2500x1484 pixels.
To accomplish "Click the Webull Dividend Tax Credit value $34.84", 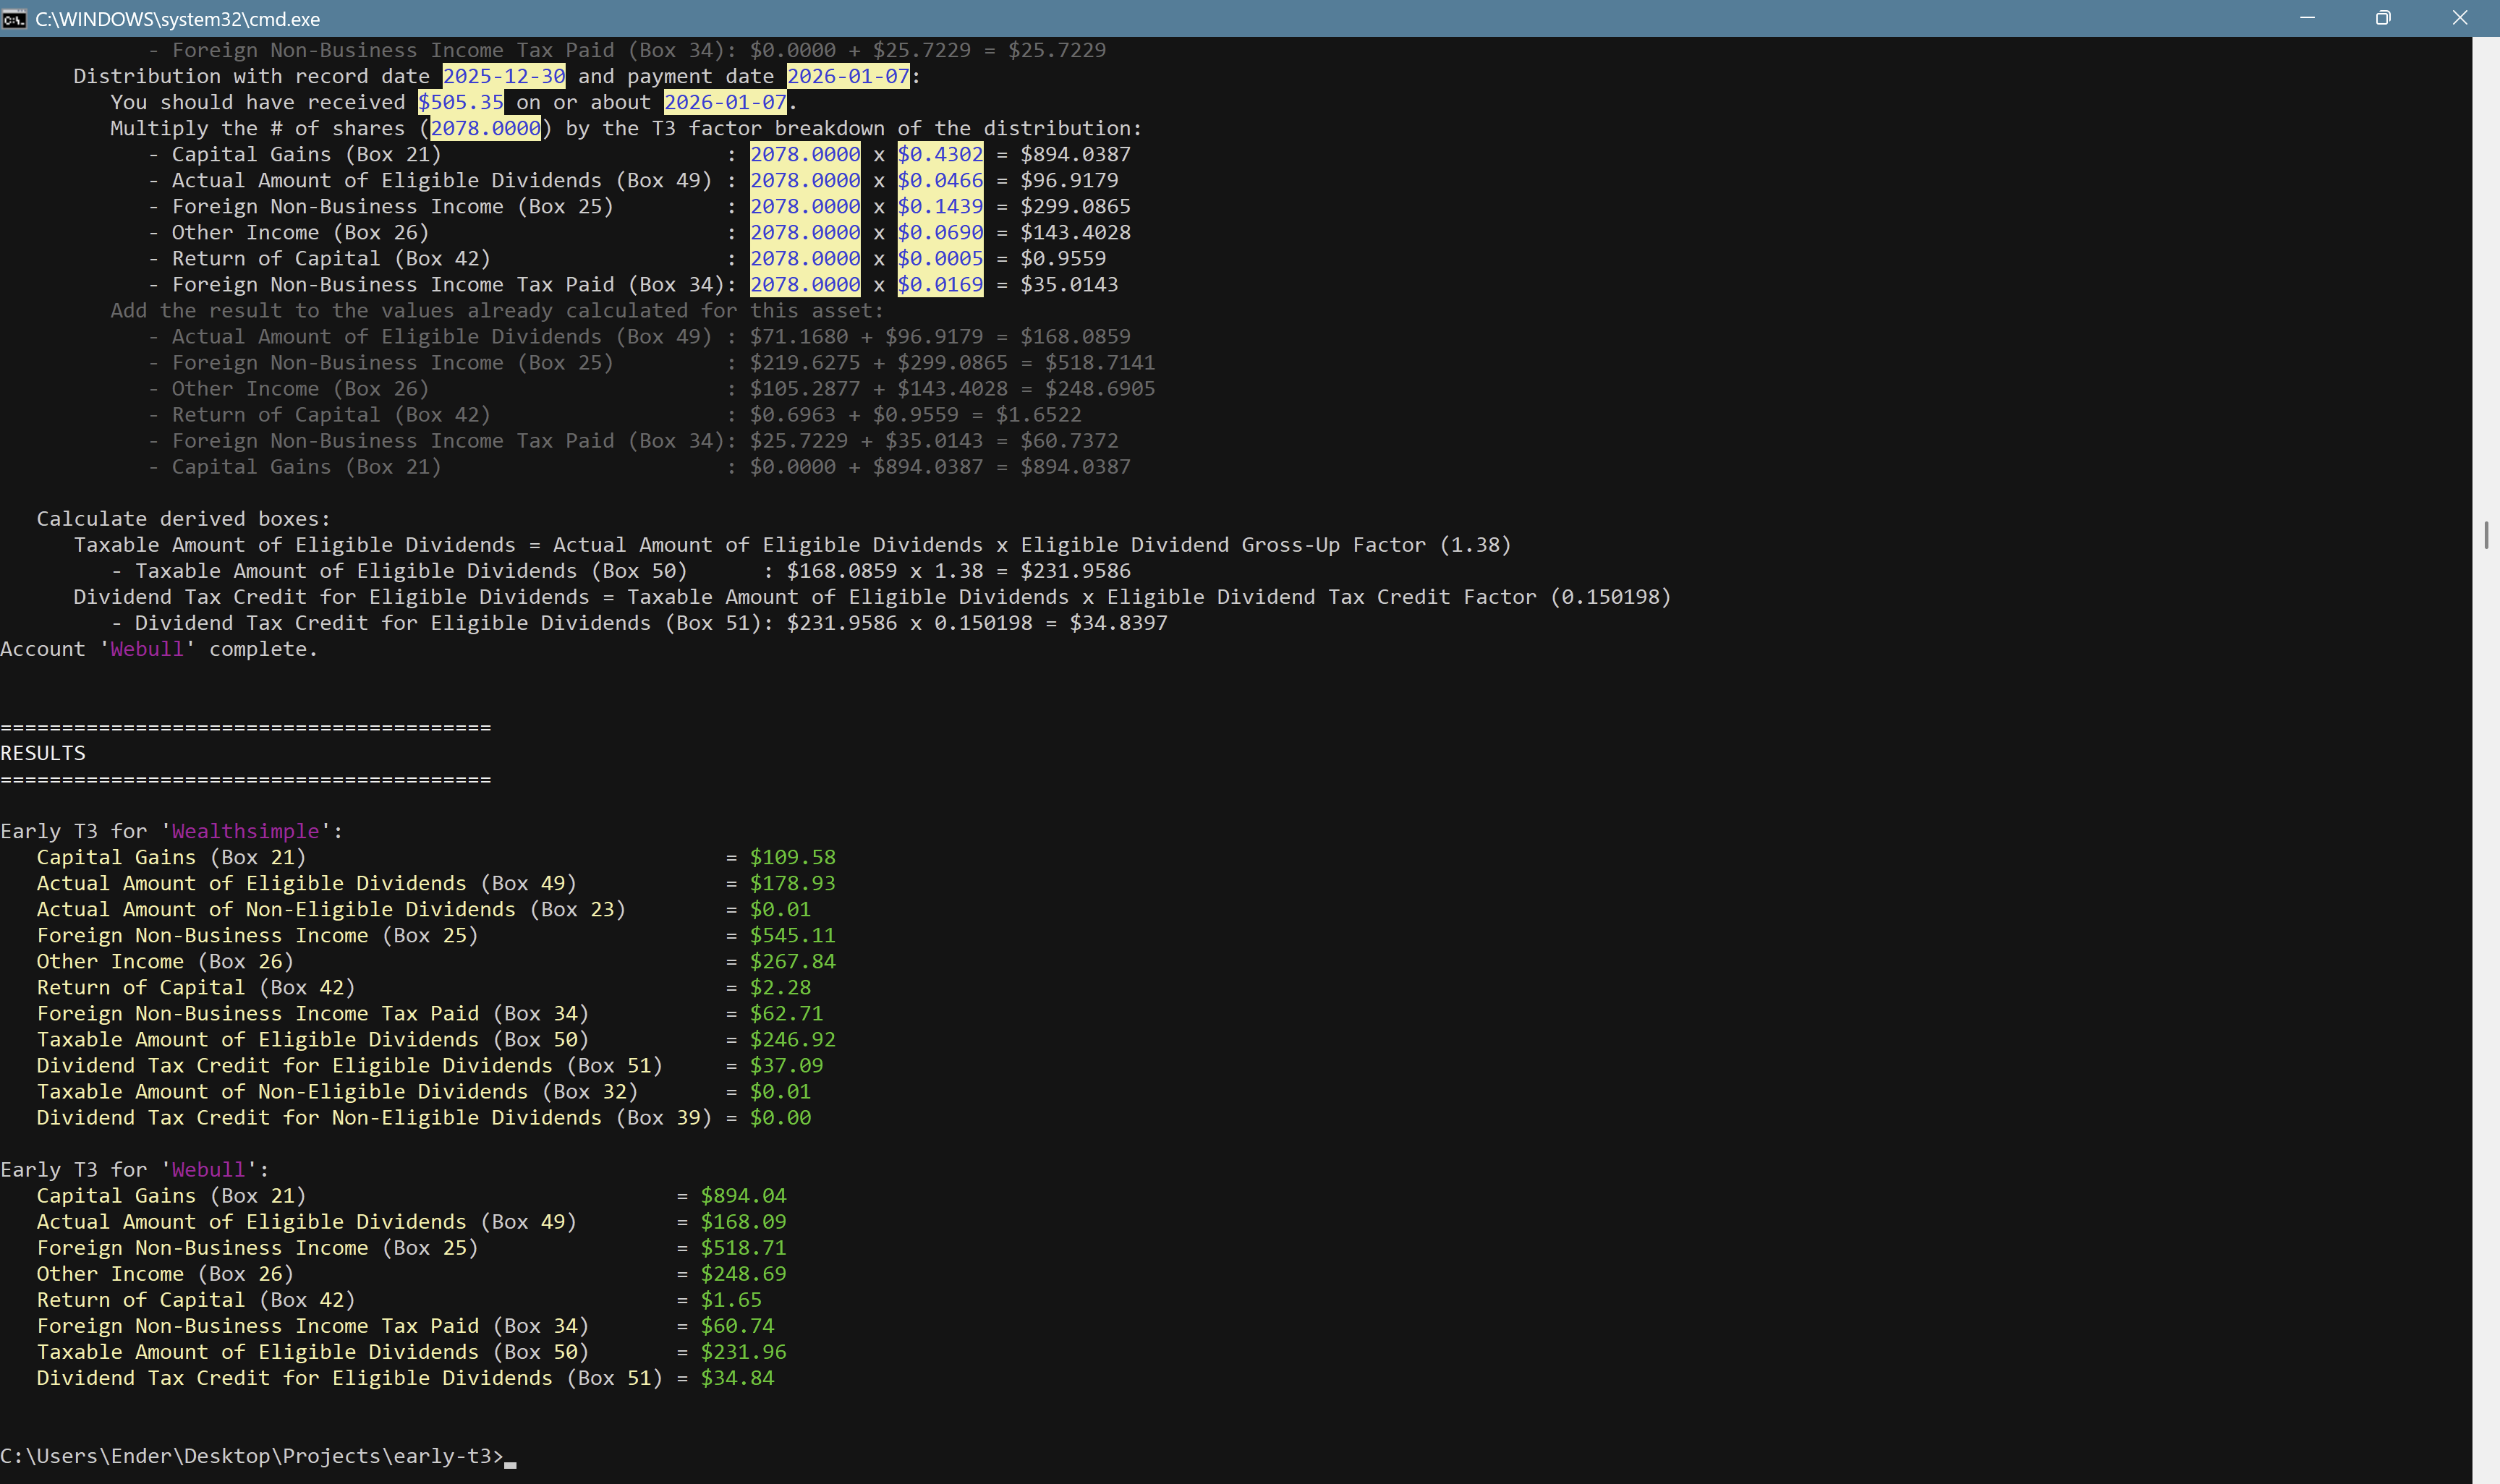I will 737,1378.
